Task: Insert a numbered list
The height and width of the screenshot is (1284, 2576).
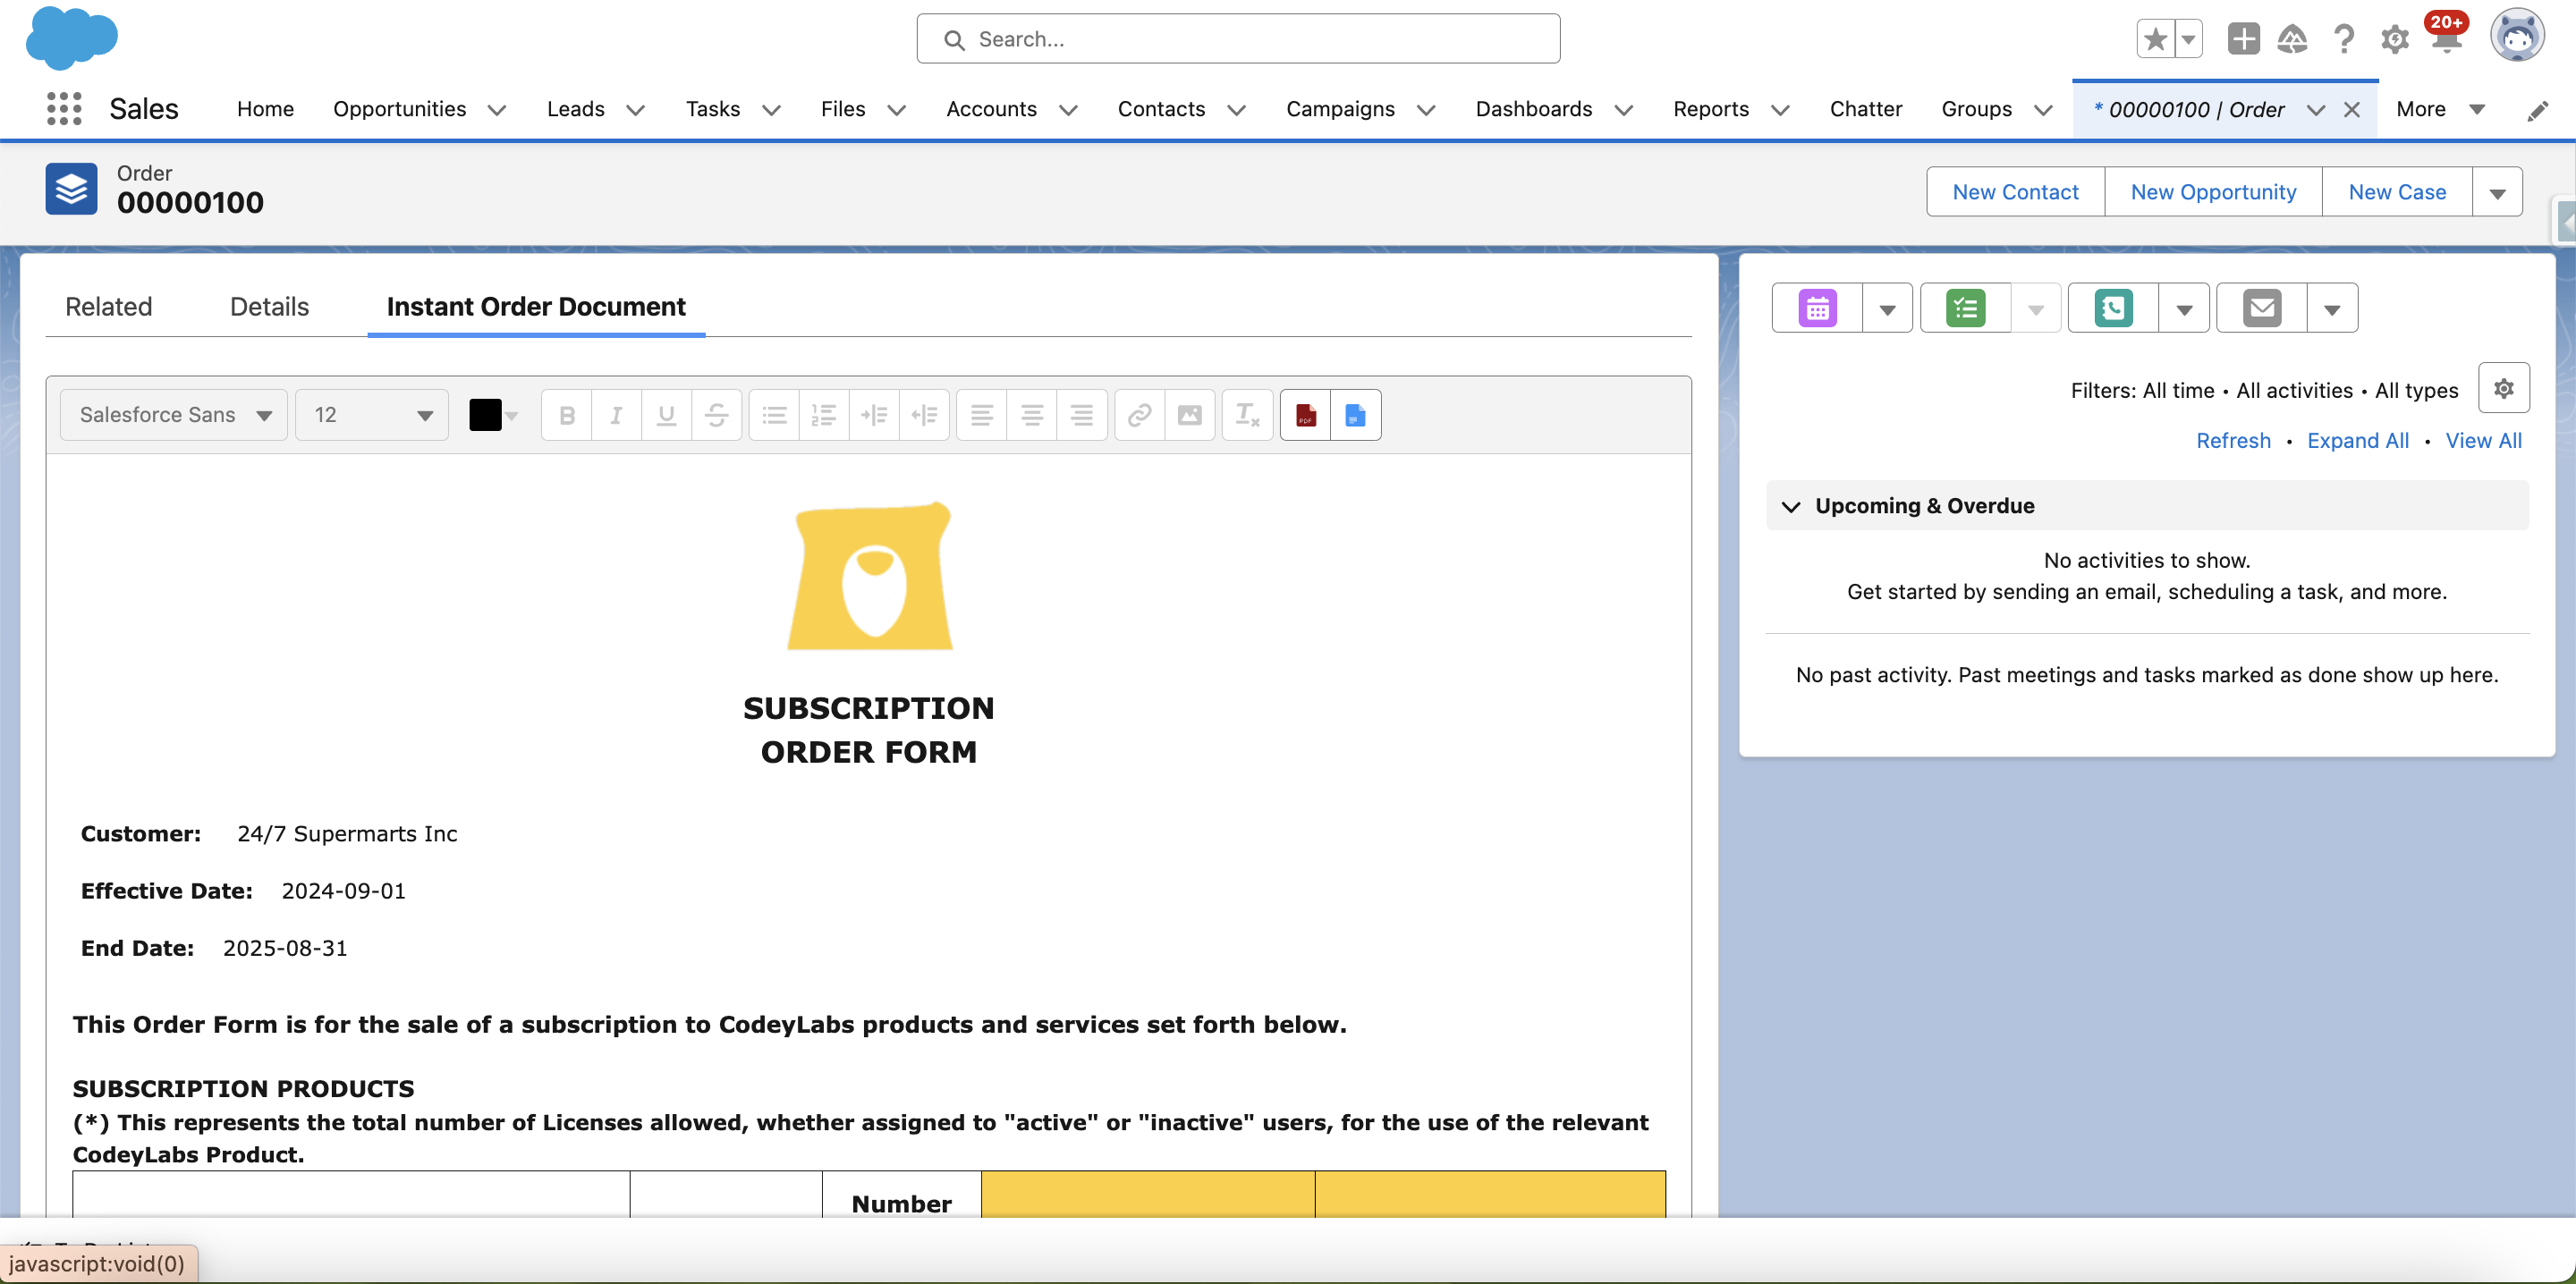Action: click(824, 415)
